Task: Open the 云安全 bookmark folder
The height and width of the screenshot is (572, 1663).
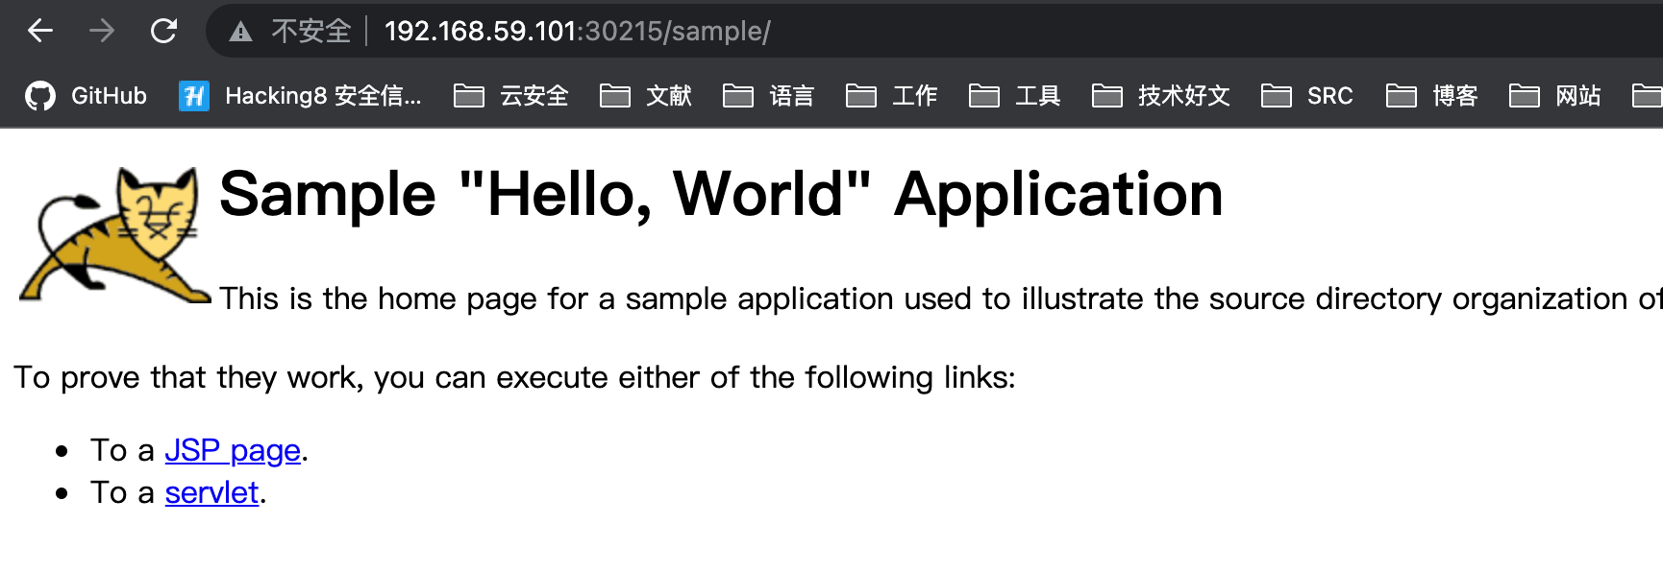Action: click(x=511, y=96)
